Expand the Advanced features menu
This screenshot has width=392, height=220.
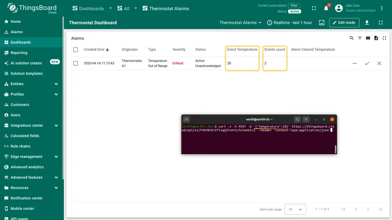pos(56,177)
